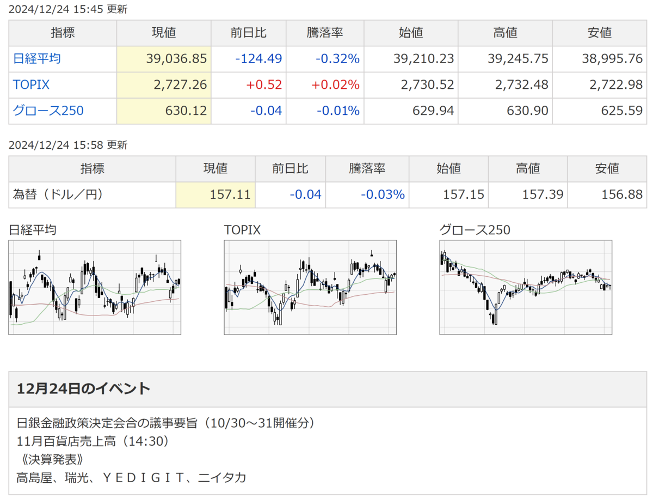Click the 日経平均 change value -124.49
Screen dimensions: 653x498
(258, 59)
